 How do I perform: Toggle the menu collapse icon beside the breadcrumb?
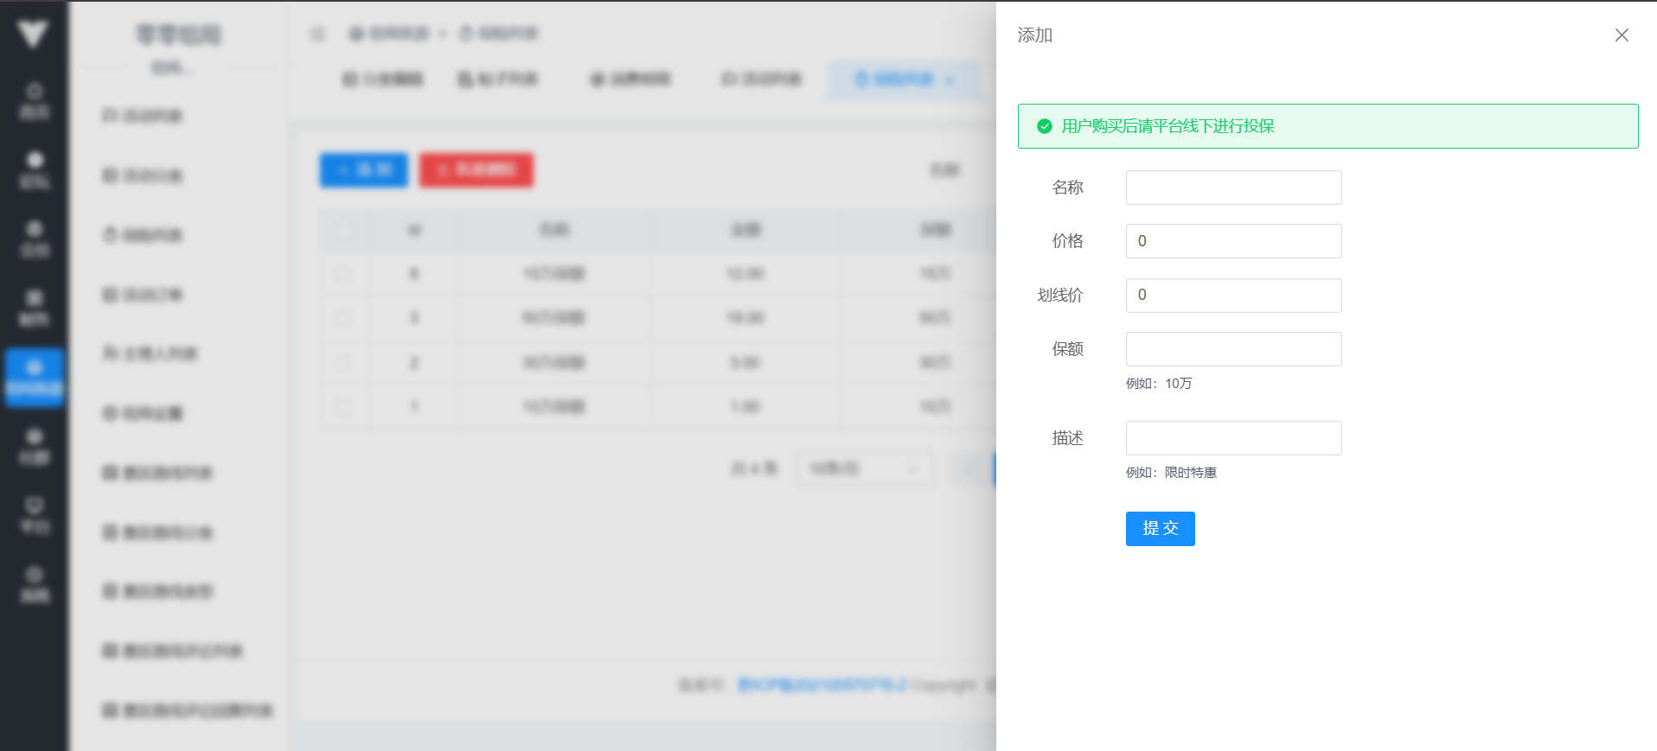[x=317, y=34]
